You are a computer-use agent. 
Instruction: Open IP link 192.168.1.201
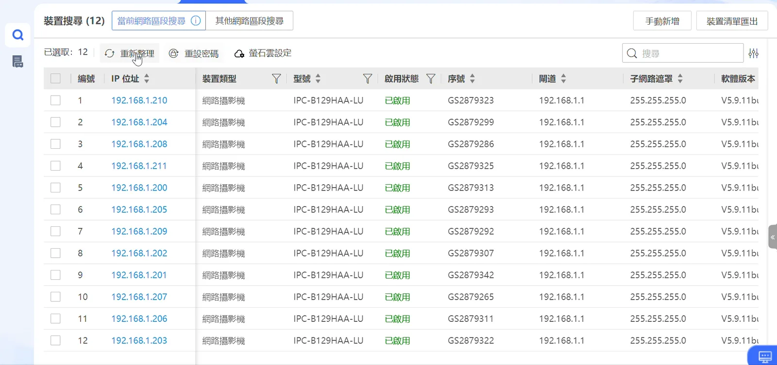139,275
